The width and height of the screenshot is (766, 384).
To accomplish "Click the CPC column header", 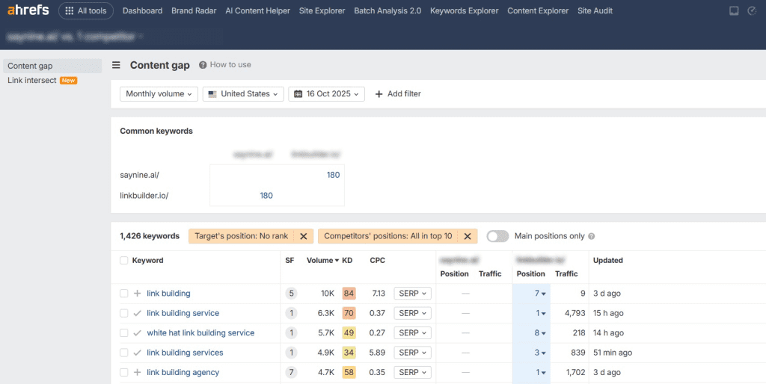I will point(378,261).
